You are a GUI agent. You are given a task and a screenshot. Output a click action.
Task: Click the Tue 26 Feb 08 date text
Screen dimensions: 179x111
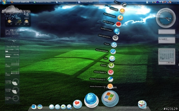click(13, 46)
